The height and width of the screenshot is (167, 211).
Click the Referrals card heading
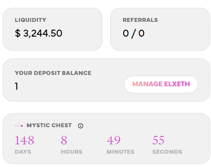pos(140,20)
